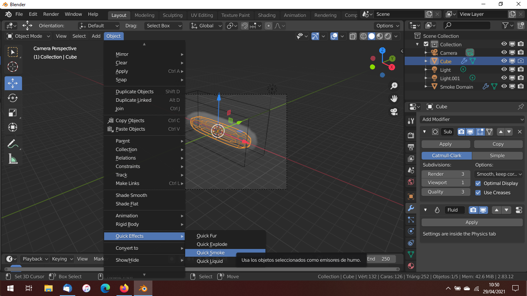Toggle camera view with the camera icon

[x=394, y=112]
